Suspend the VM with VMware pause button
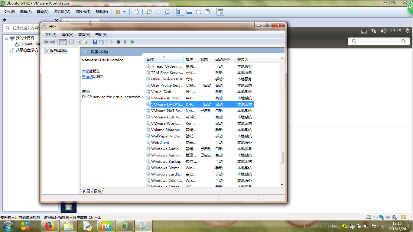The height and width of the screenshot is (232, 413). 118,12
